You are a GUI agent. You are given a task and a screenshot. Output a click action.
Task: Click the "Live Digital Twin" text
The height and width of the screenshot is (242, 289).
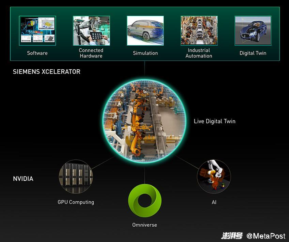(x=214, y=121)
